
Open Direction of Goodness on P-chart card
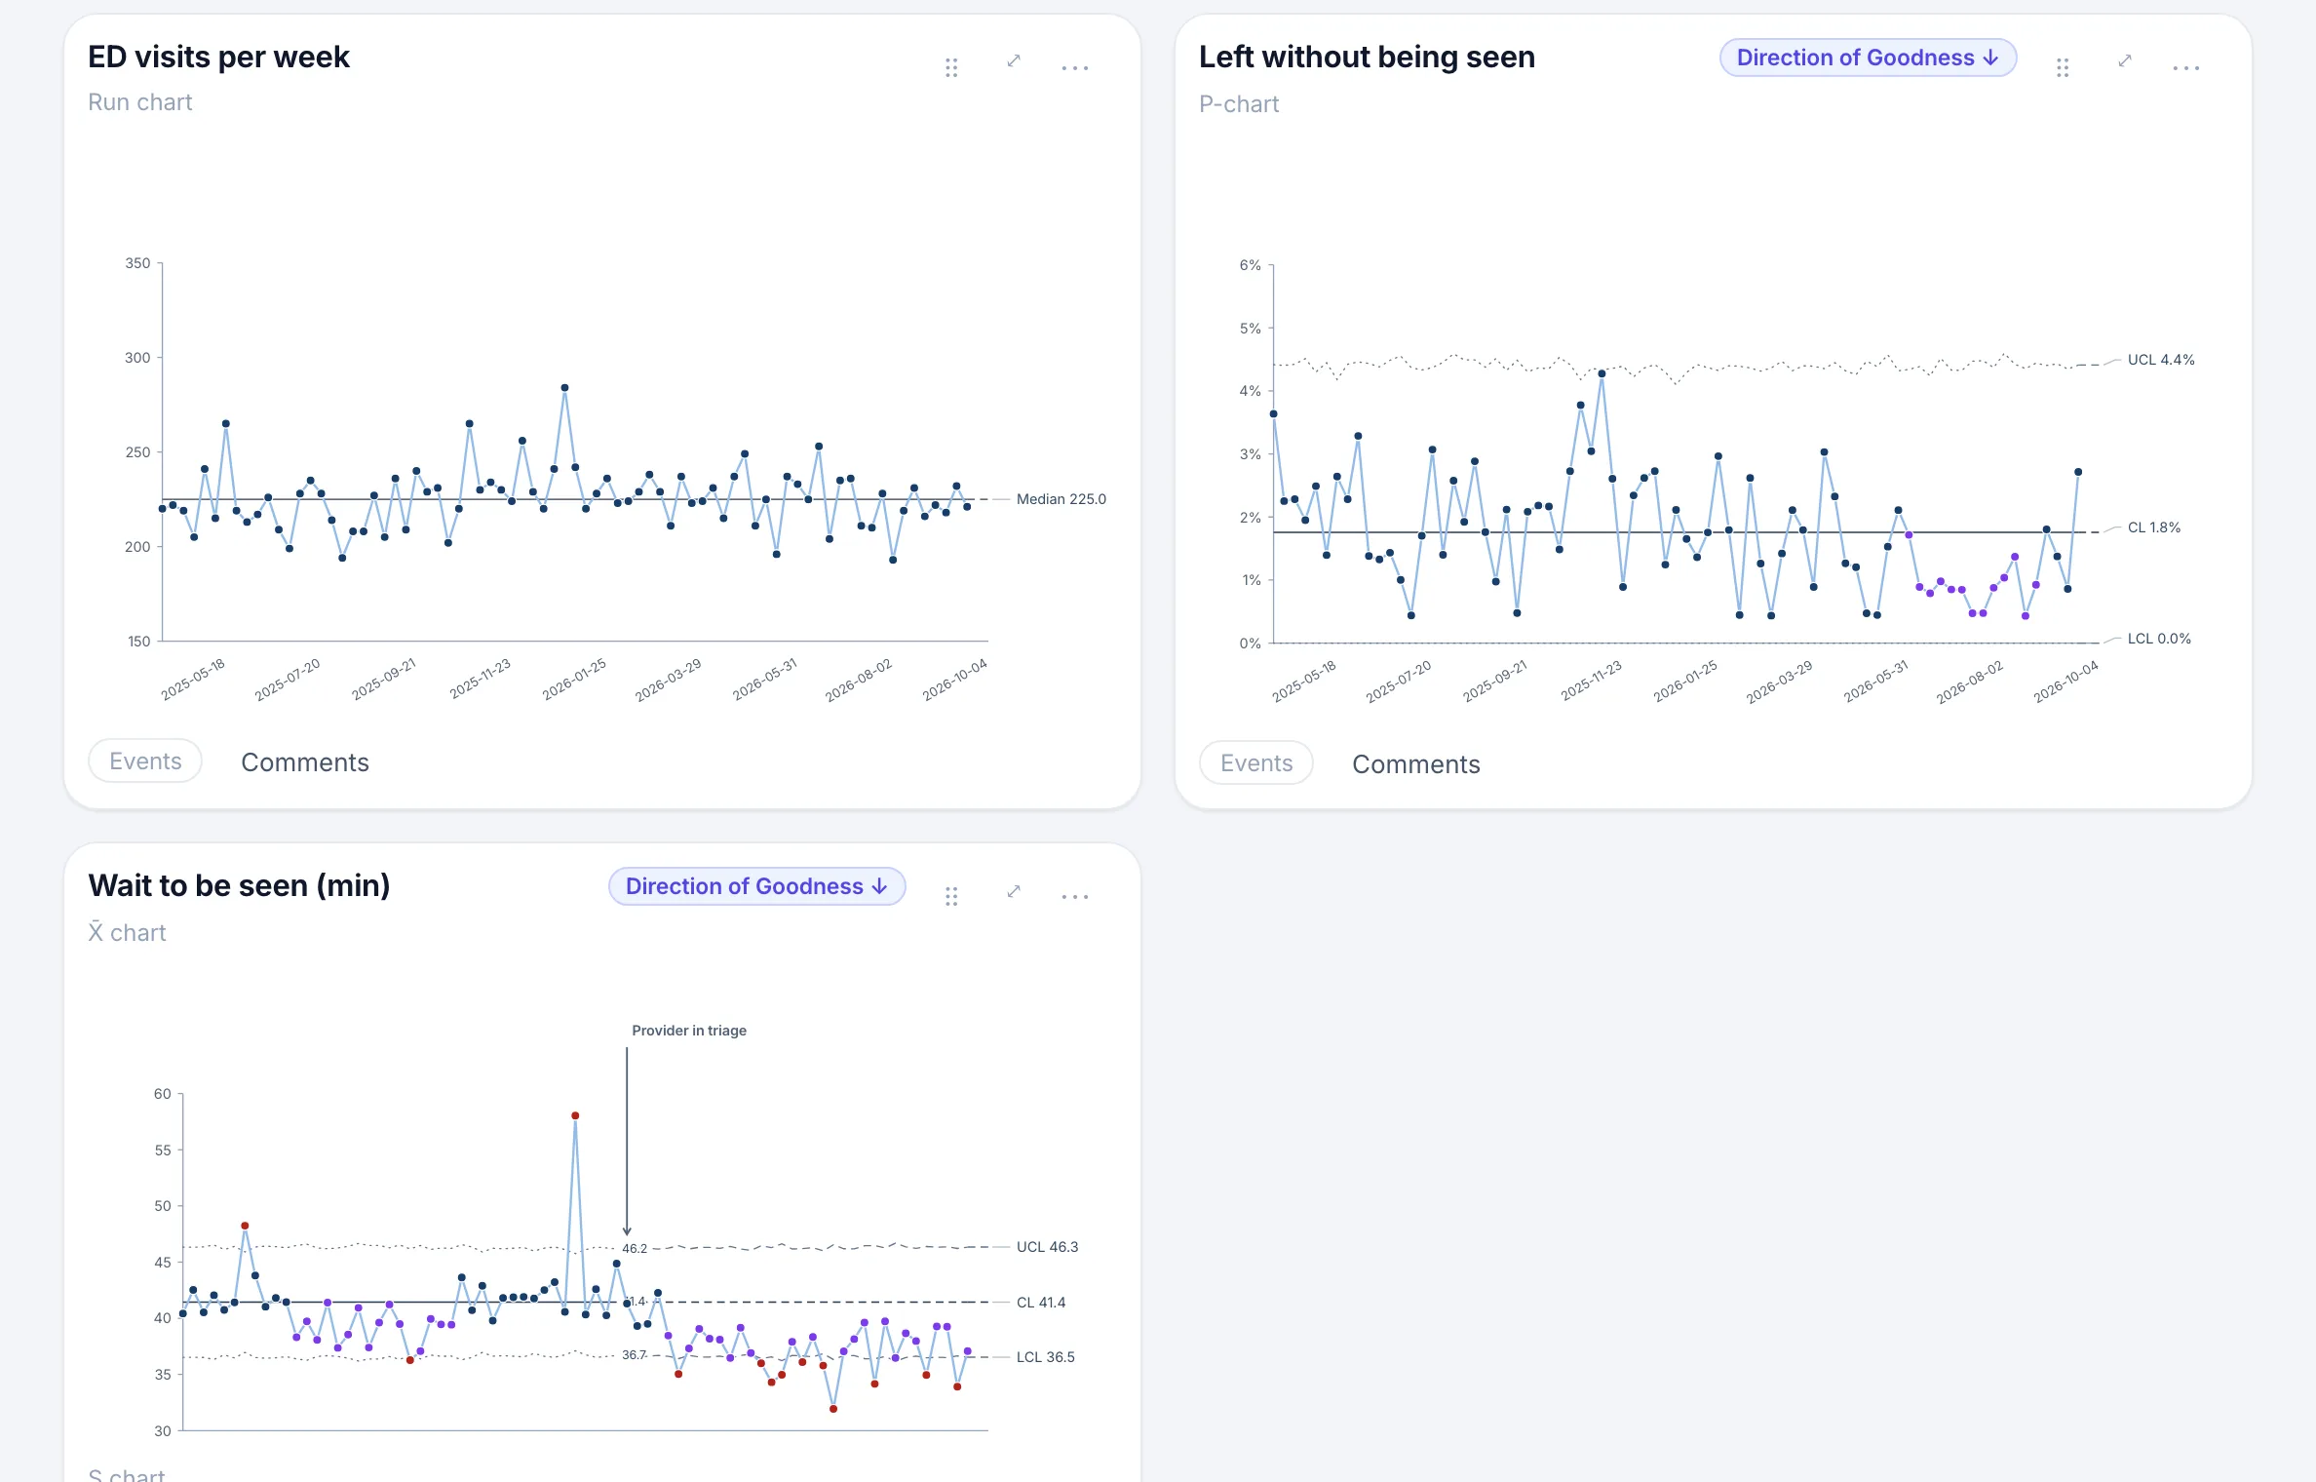click(x=1869, y=58)
